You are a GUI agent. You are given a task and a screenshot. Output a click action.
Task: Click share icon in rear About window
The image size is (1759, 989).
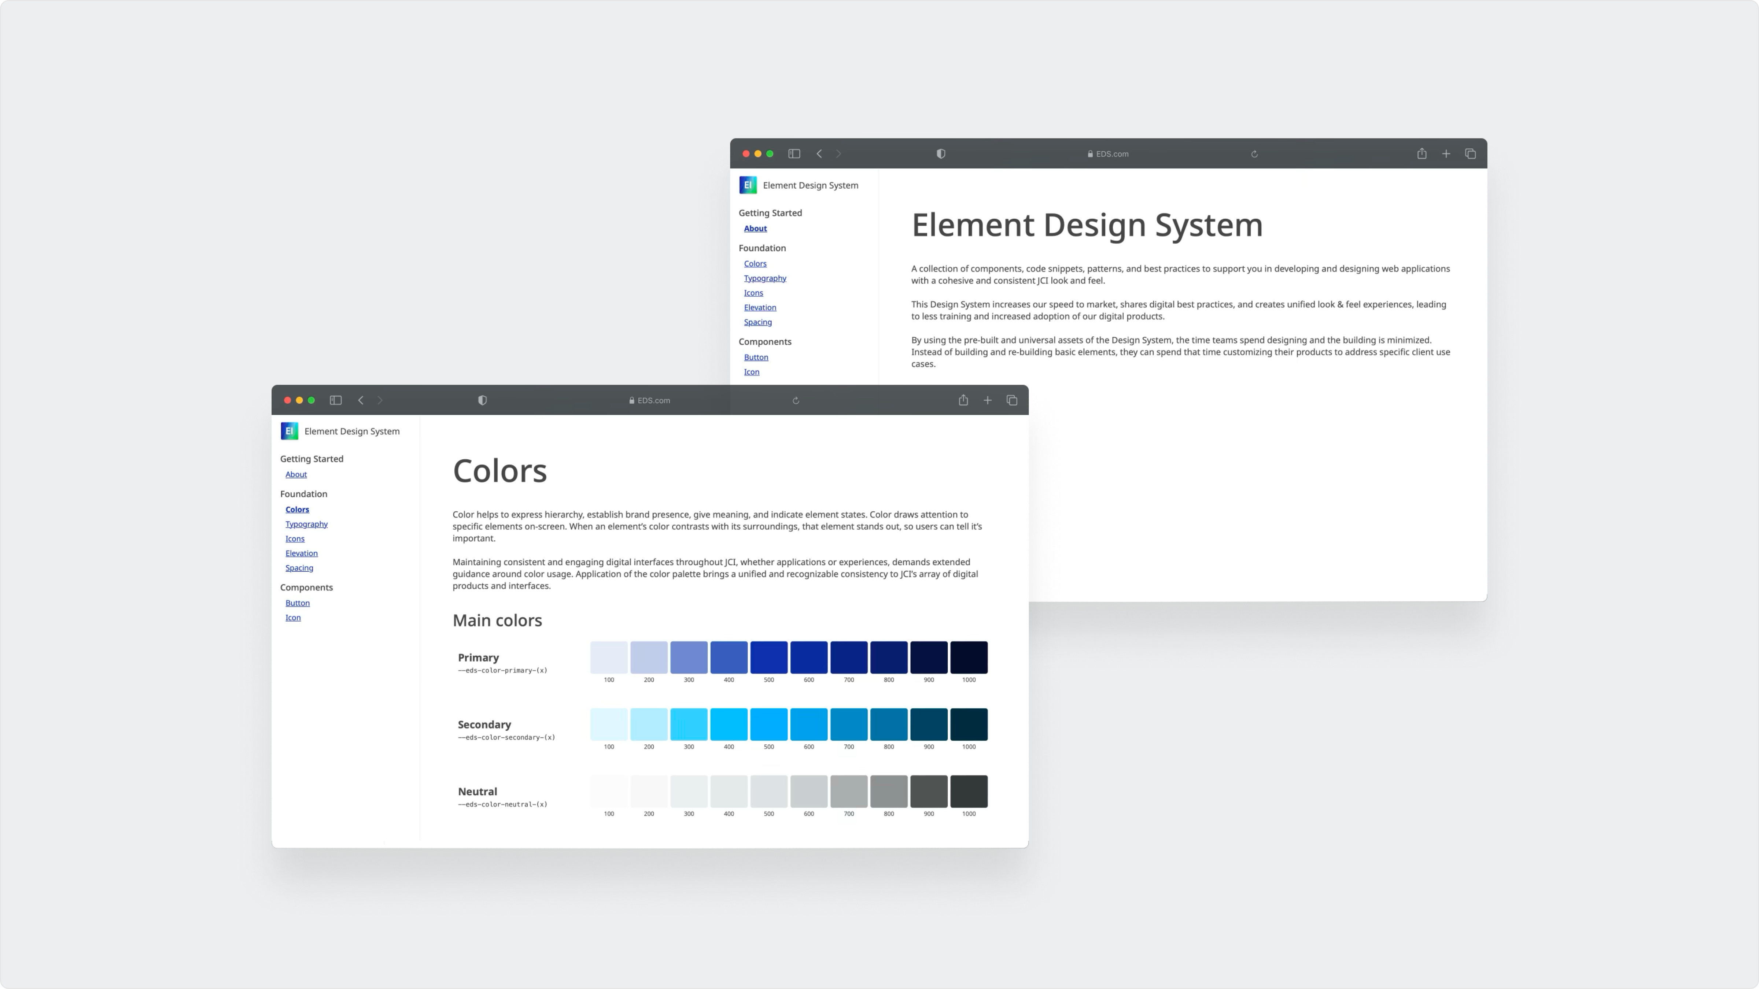click(x=1422, y=153)
